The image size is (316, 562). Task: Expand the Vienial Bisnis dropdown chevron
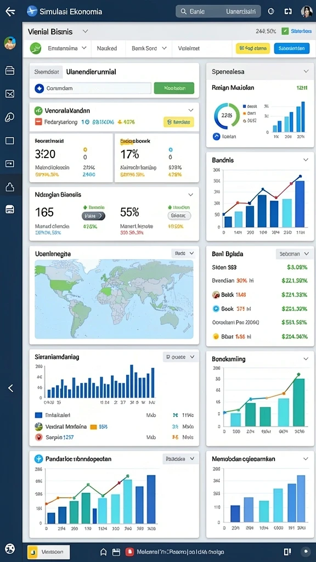click(85, 31)
